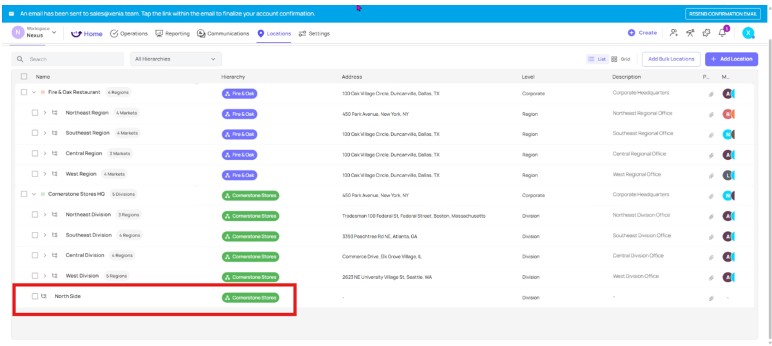Image resolution: width=772 pixels, height=346 pixels.
Task: Click the invite users icon
Action: [x=673, y=33]
